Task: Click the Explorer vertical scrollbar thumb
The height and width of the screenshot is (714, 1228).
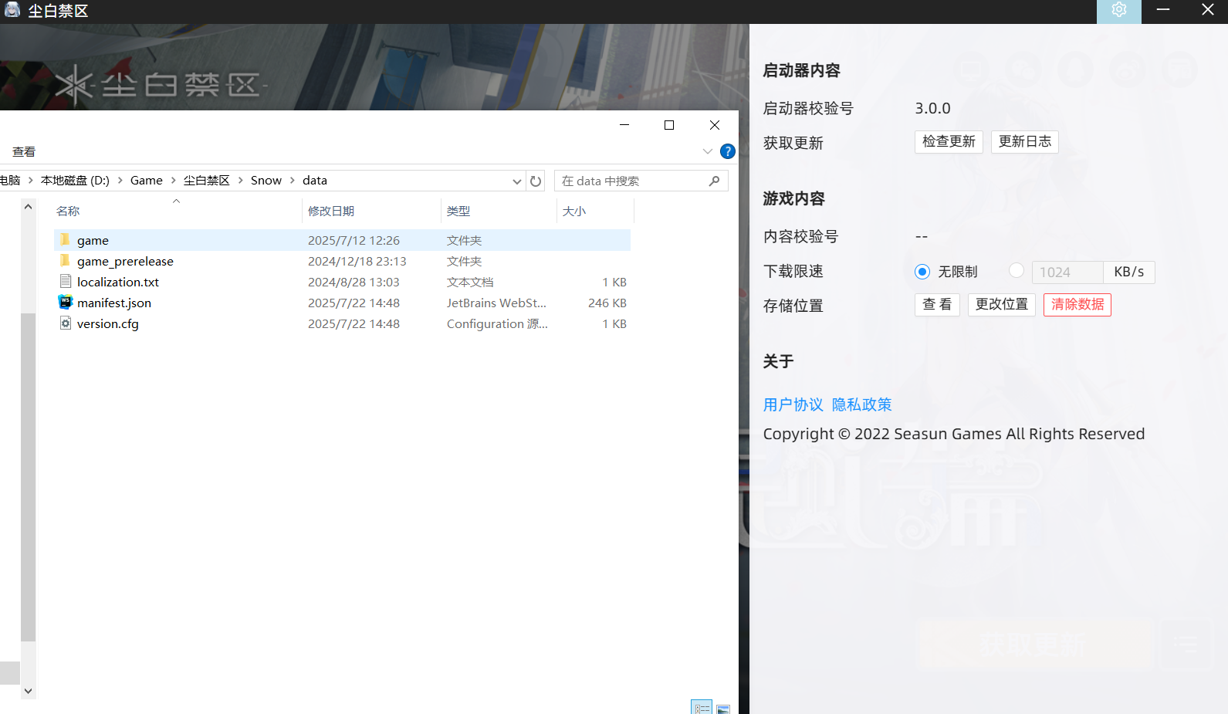Action: tap(28, 477)
